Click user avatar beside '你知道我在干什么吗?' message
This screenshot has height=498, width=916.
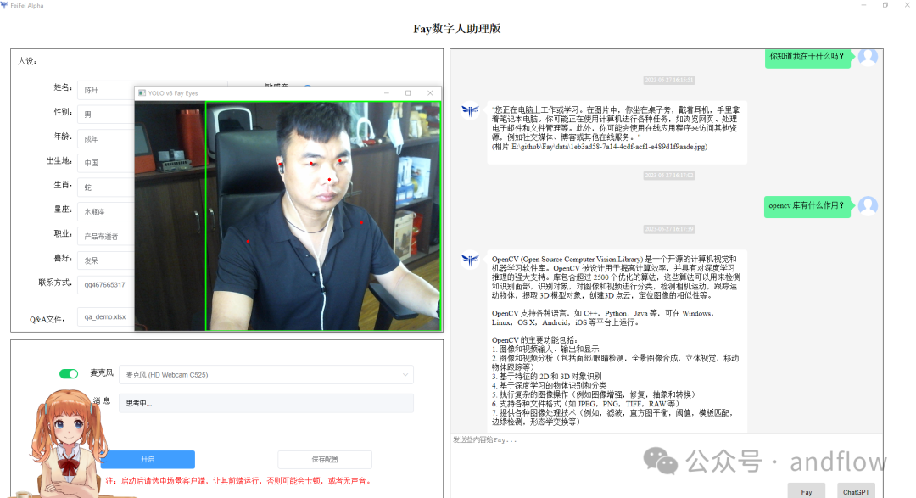pyautogui.click(x=868, y=57)
